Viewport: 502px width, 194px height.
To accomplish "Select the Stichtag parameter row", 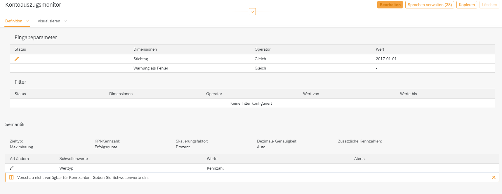I will pyautogui.click(x=141, y=59).
